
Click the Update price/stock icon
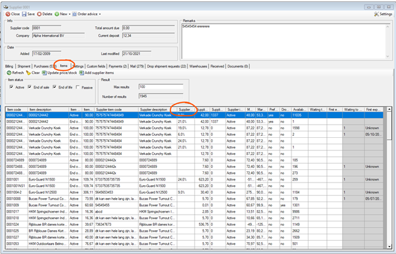[44, 73]
